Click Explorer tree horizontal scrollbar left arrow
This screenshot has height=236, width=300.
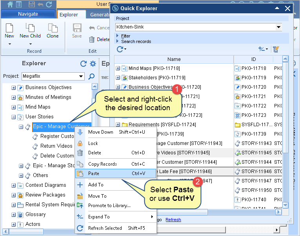click(x=5, y=232)
